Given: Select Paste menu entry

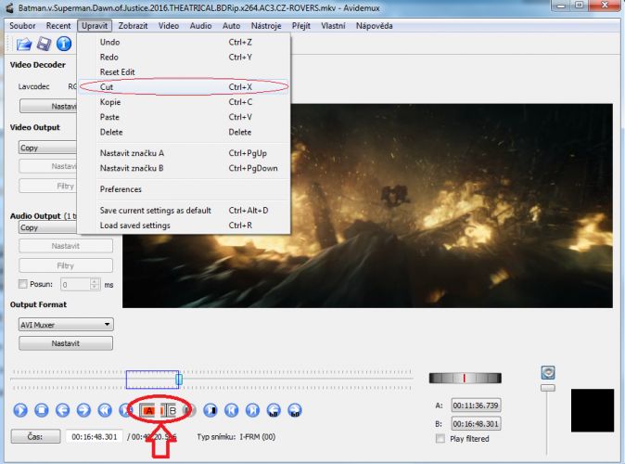Looking at the screenshot, I should (x=184, y=117).
